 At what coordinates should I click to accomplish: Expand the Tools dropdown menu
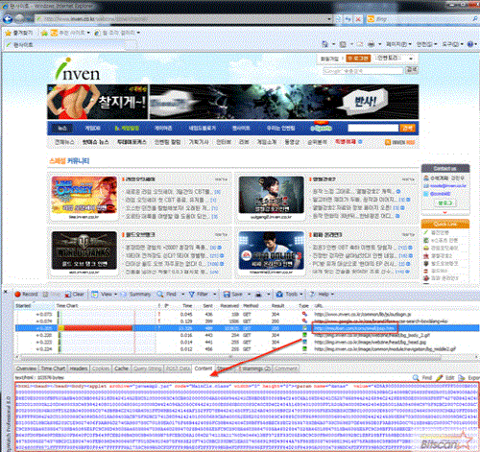[x=301, y=295]
